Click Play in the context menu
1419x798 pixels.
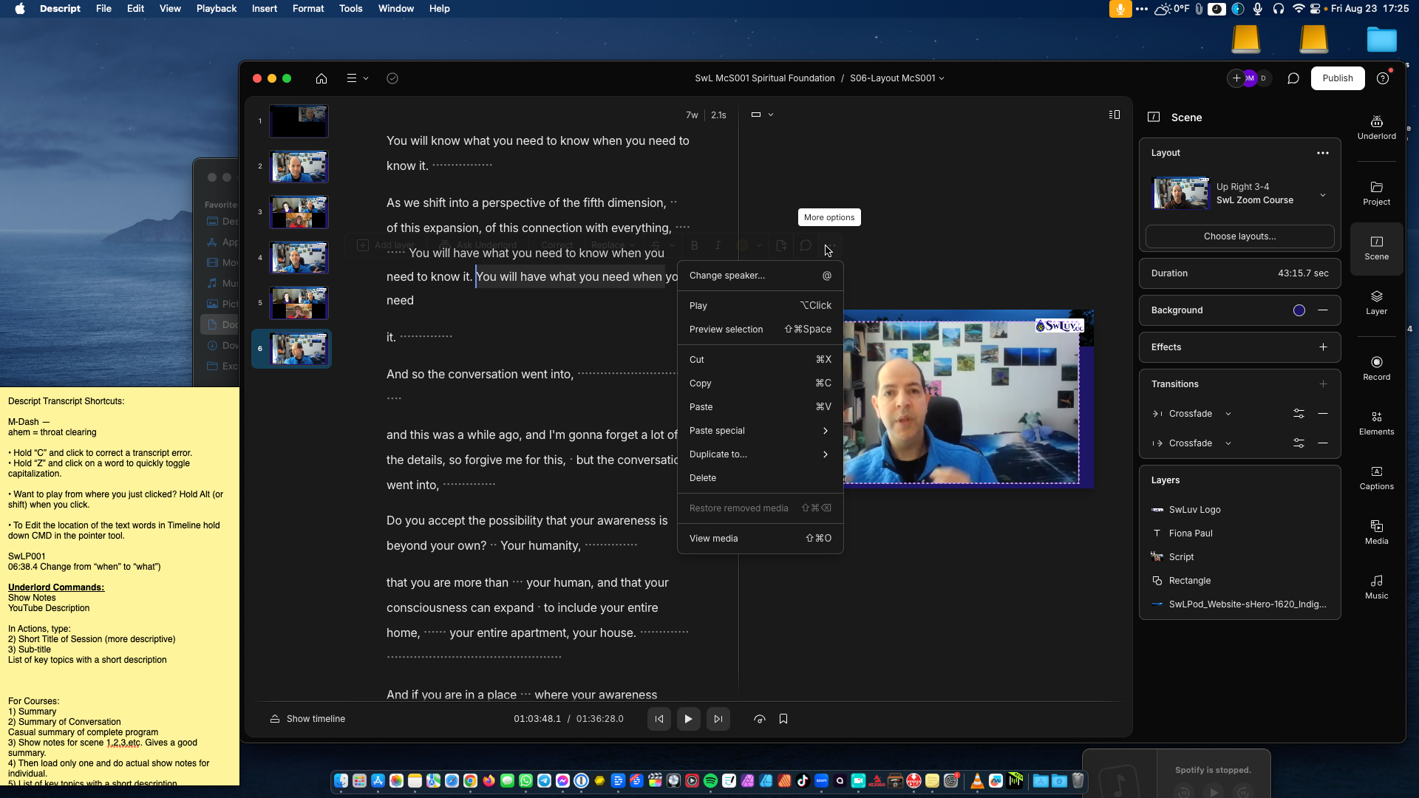760,306
